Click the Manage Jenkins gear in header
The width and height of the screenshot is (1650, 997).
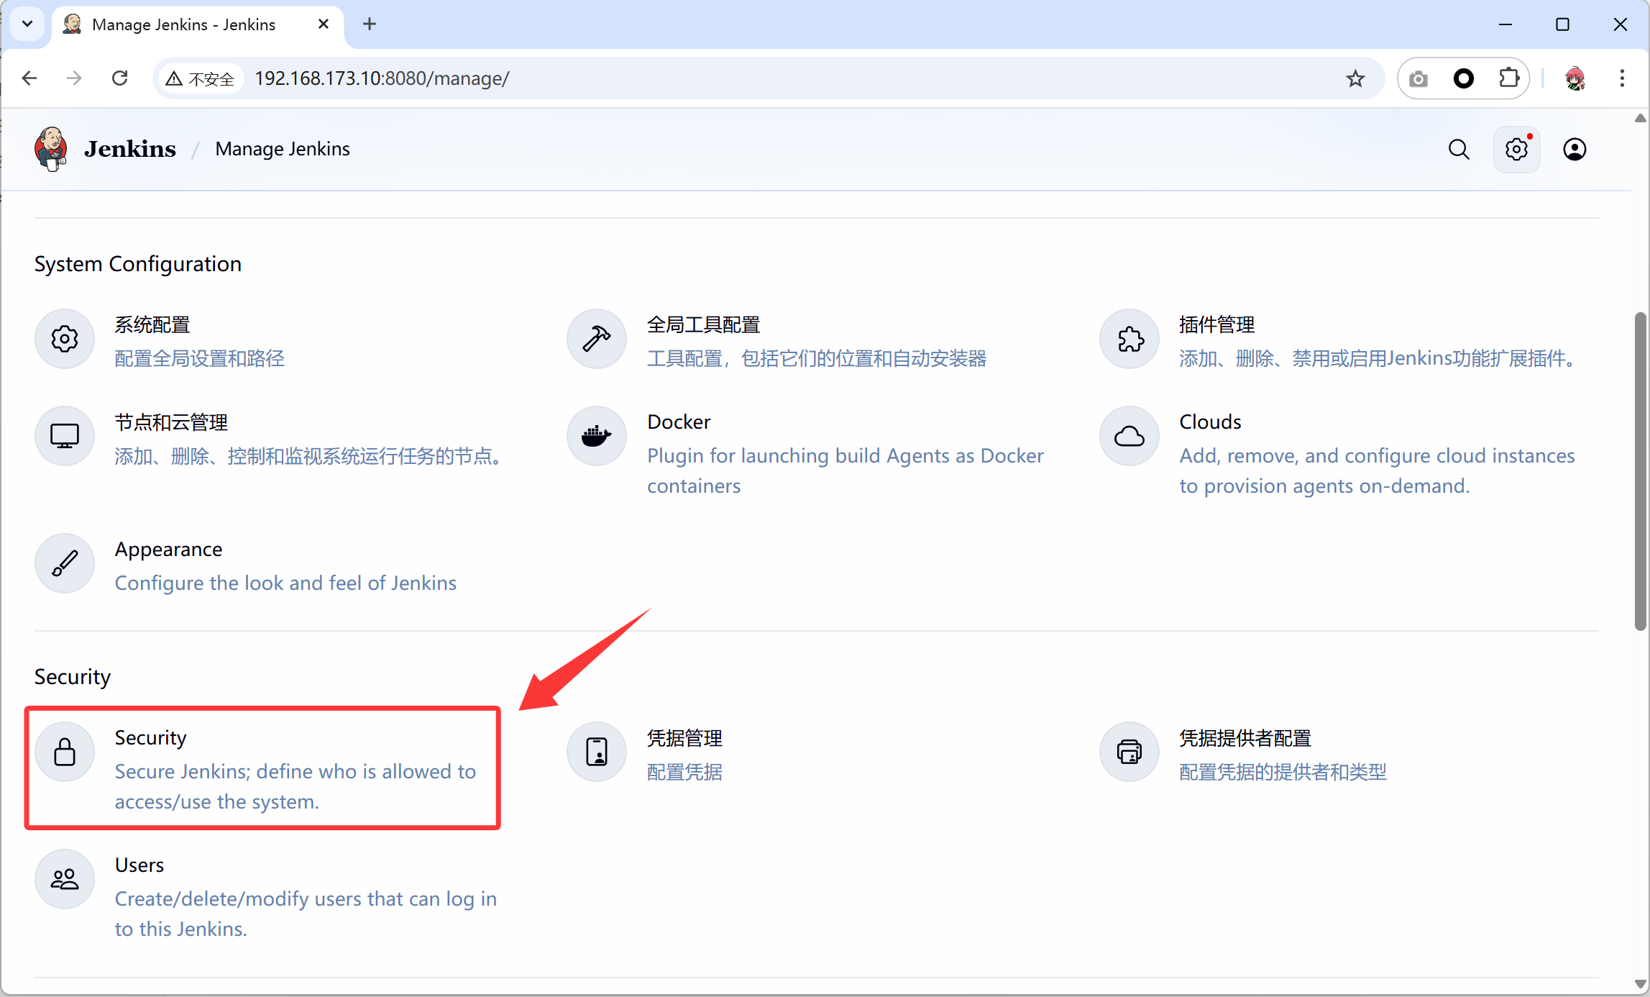1516,150
